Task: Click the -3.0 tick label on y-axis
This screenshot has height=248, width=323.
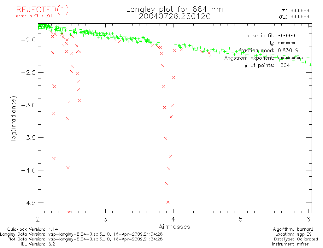Action: click(x=29, y=105)
